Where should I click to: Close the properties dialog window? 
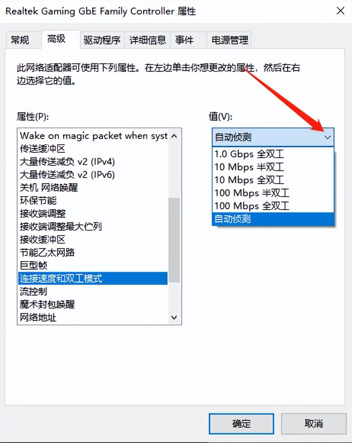point(341,11)
